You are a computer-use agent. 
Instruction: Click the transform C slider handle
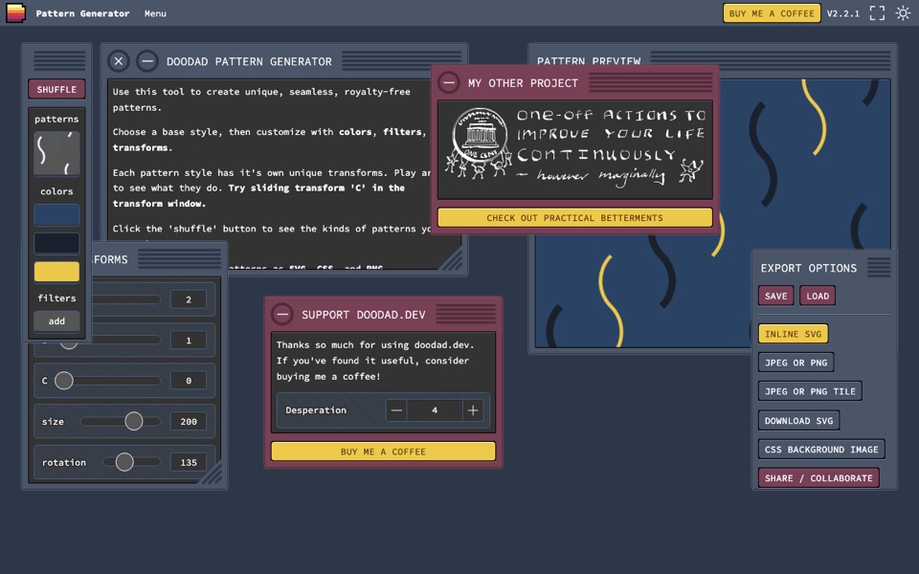click(64, 381)
